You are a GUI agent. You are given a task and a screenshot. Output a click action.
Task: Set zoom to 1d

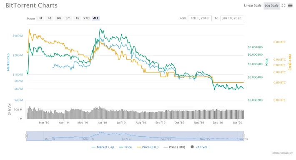point(40,18)
